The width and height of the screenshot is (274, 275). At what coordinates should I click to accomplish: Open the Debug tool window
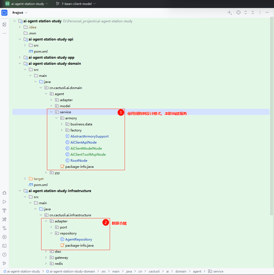click(4, 193)
